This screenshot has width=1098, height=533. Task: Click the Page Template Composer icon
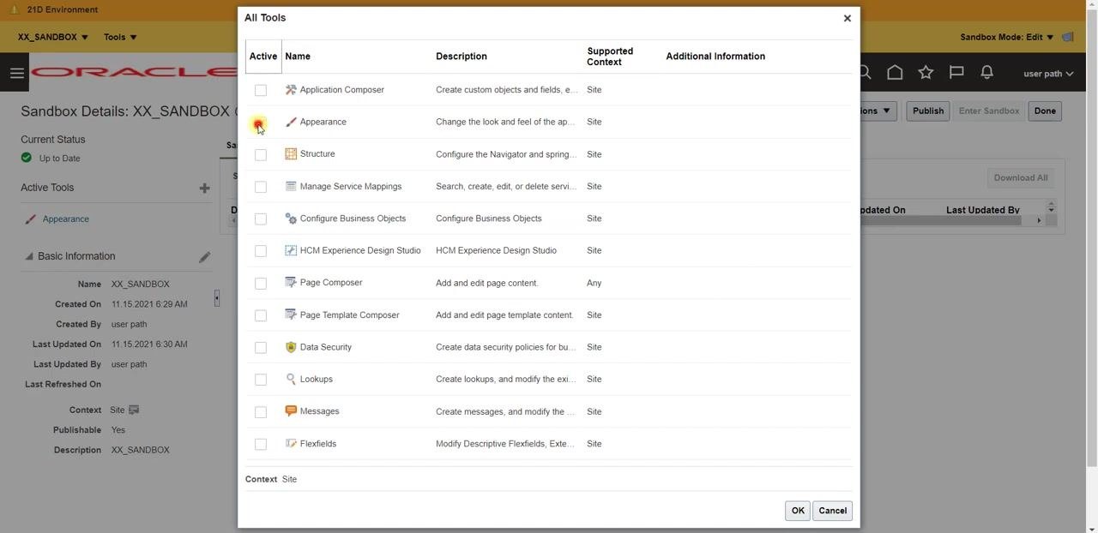tap(291, 315)
